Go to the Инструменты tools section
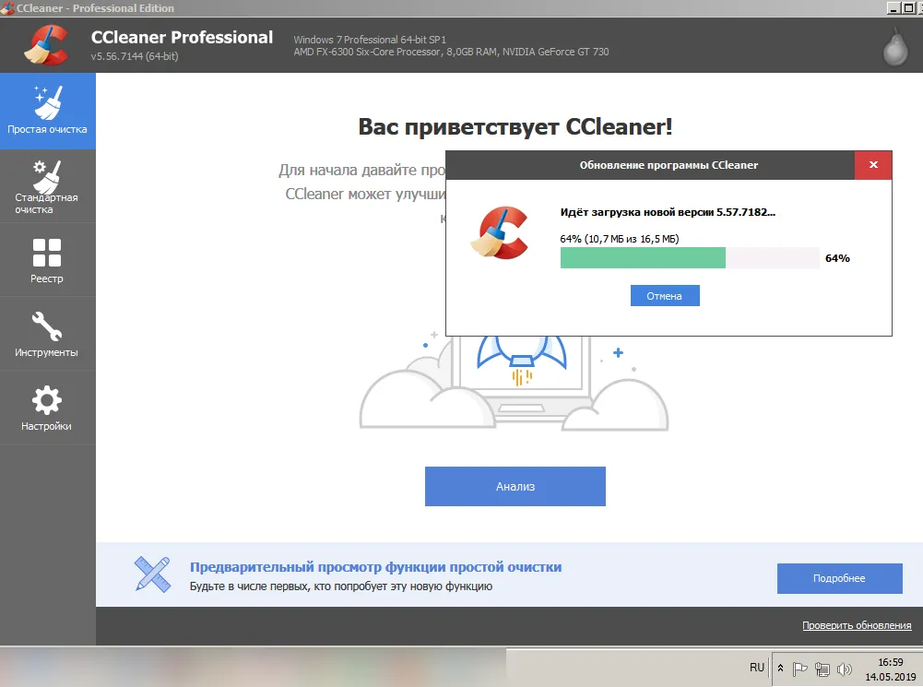This screenshot has height=687, width=923. coord(47,334)
